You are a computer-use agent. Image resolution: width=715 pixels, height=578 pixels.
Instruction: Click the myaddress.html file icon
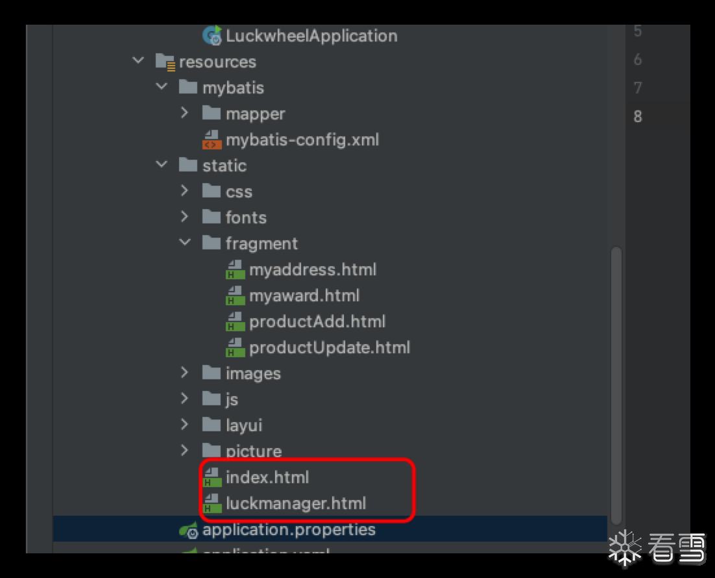tap(236, 270)
